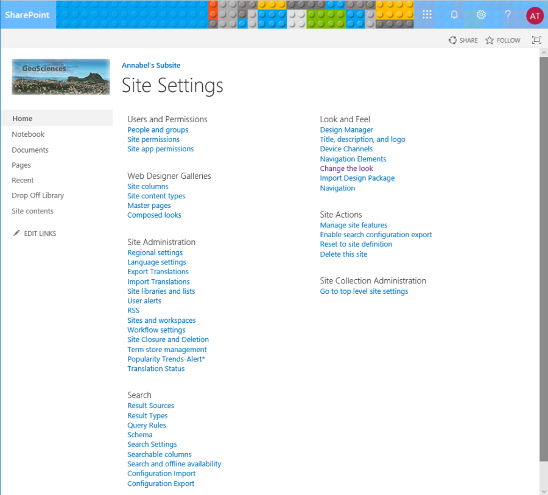Open Change the look
Viewport: 548px width, 495px height.
pos(346,168)
